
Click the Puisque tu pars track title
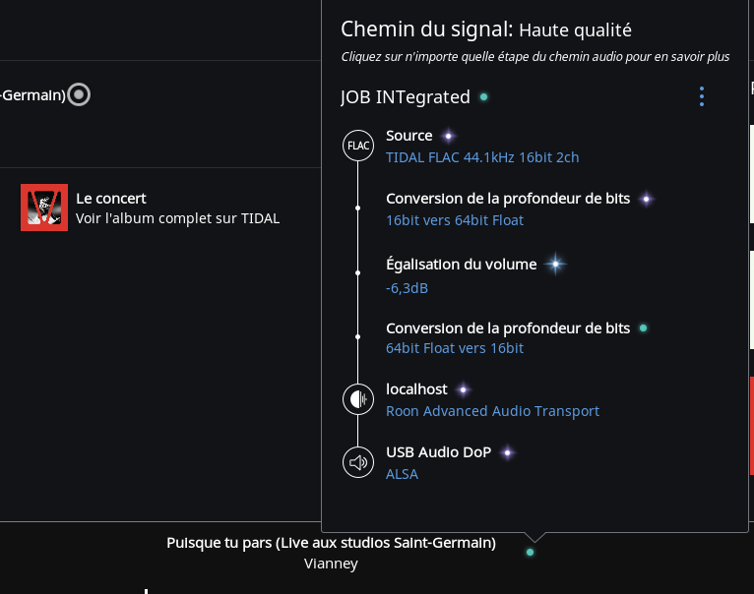coord(331,543)
